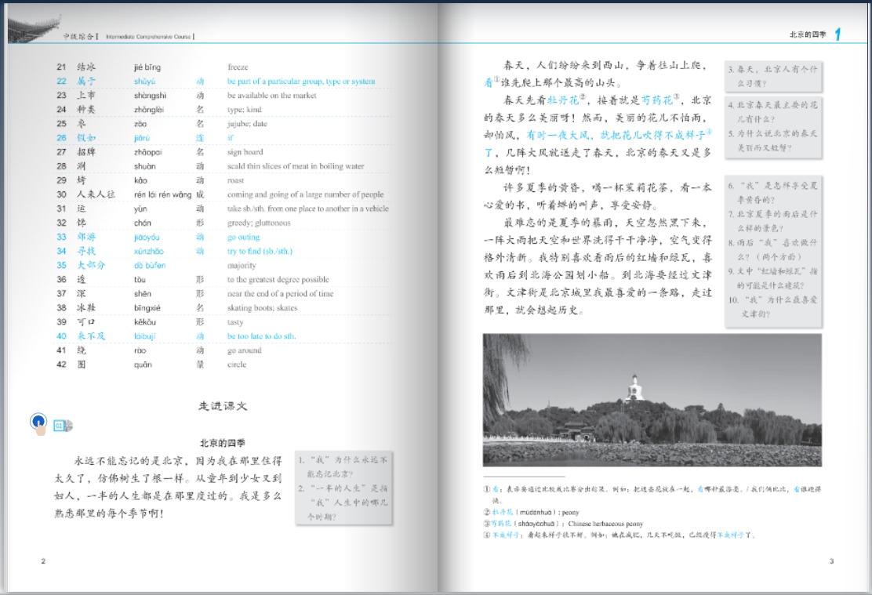
Task: Click the question box with questions 1–2
Action: pos(342,488)
